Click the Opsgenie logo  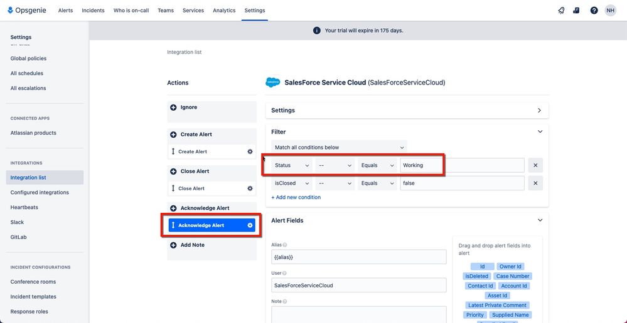[x=27, y=11]
